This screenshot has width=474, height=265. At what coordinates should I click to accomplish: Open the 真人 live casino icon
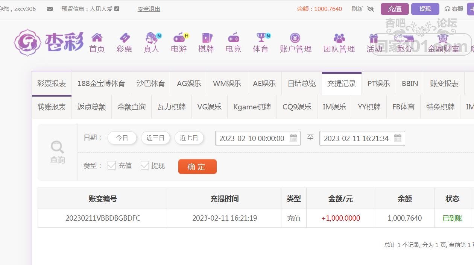pos(152,38)
